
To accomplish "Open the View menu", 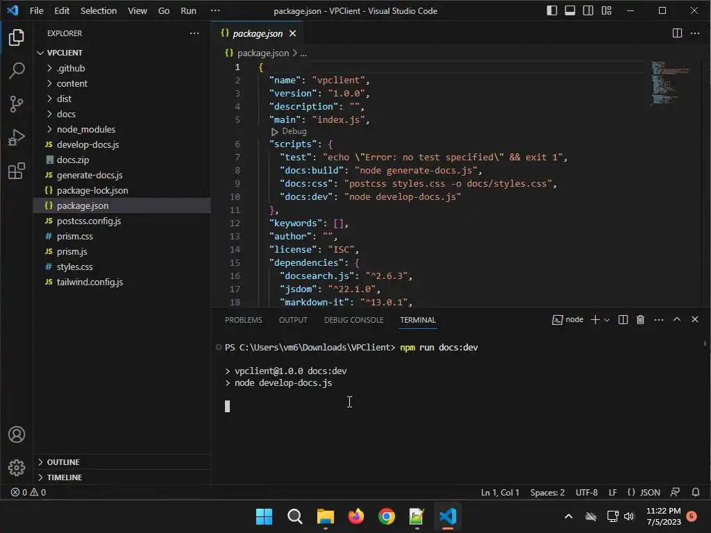I will click(137, 10).
